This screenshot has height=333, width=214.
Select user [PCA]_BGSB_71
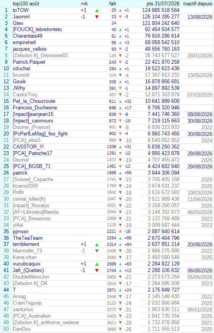tap(32, 166)
